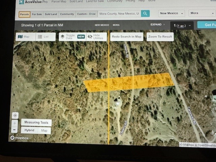Select the For Sale tab

point(37,14)
